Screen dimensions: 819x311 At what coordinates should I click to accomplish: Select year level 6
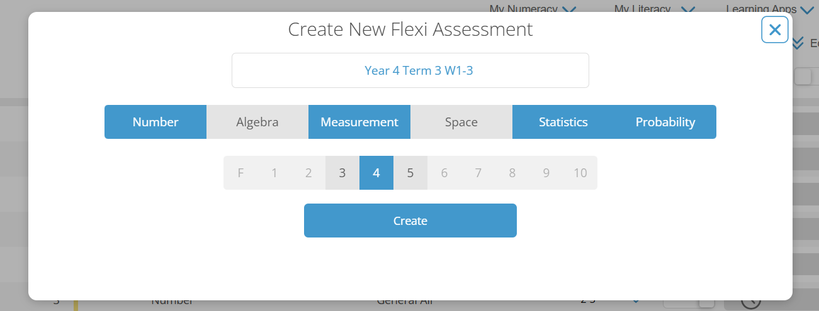(444, 173)
